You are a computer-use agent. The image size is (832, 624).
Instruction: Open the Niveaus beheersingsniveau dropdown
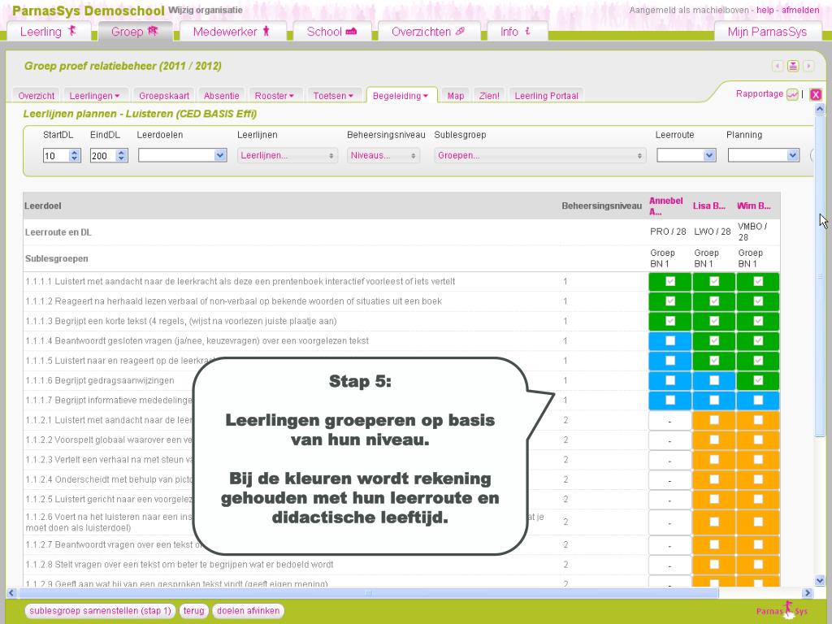(x=383, y=155)
